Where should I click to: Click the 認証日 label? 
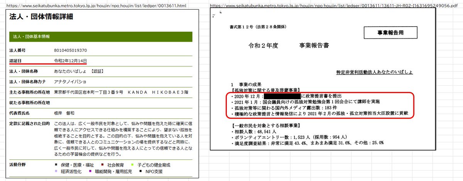point(15,61)
